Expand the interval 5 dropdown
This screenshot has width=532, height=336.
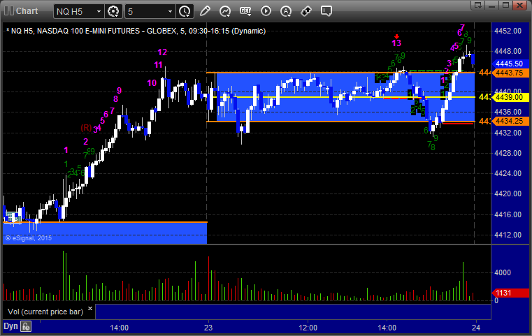pos(170,12)
